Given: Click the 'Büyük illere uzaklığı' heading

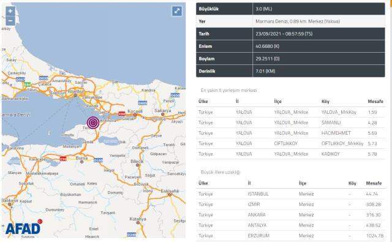Looking at the screenshot, I should pos(221,172).
